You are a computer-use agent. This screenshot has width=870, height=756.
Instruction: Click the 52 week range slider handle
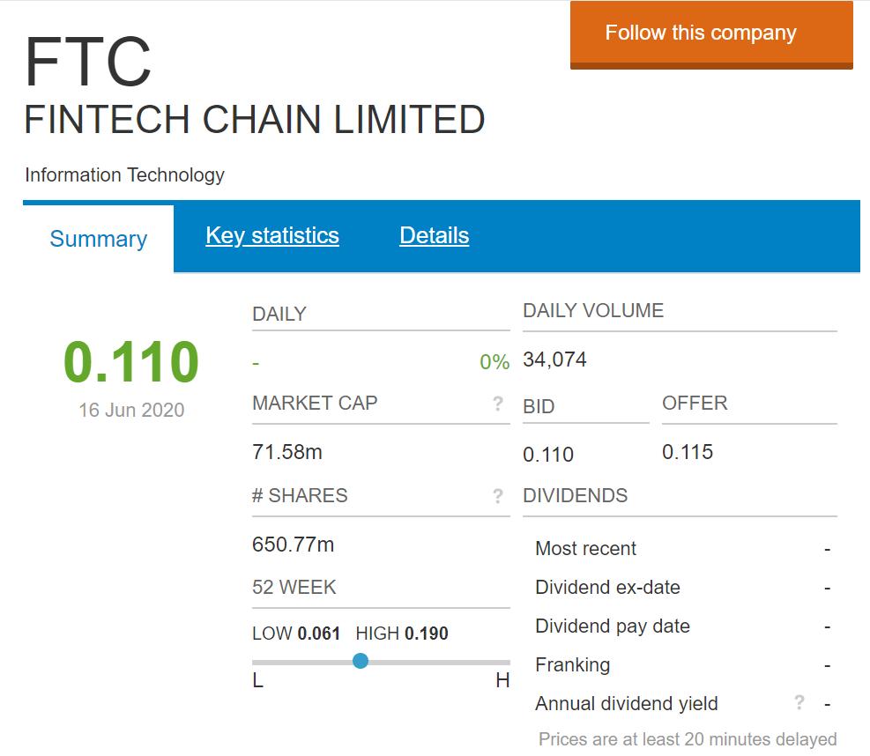point(361,661)
